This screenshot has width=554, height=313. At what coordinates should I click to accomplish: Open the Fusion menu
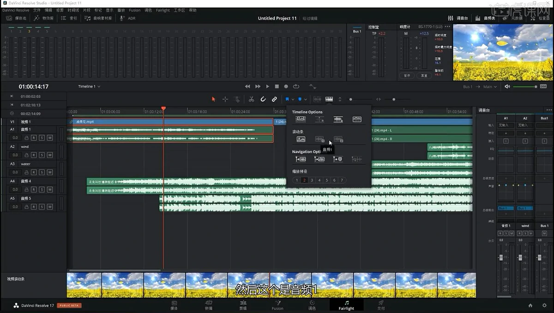[134, 10]
